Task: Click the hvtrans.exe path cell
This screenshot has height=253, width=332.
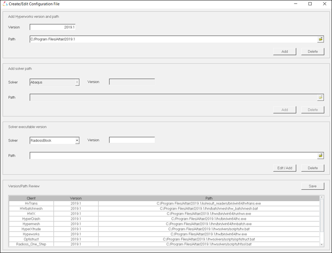Action: coord(209,203)
